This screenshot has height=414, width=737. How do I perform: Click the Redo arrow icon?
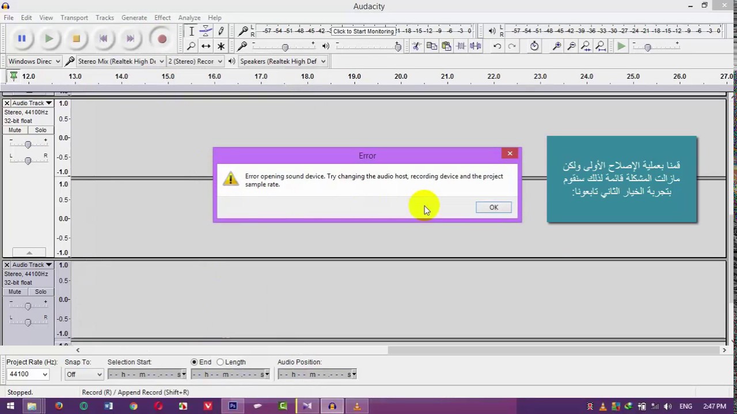click(511, 46)
